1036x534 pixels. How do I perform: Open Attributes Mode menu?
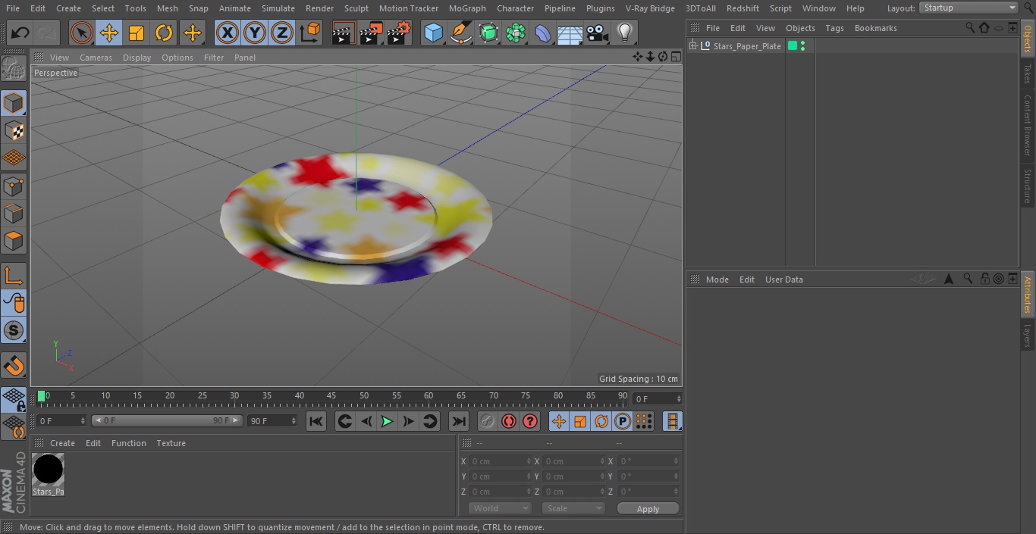pos(717,279)
